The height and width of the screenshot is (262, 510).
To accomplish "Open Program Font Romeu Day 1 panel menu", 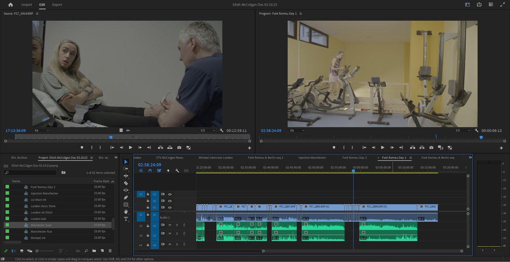I will pyautogui.click(x=300, y=14).
